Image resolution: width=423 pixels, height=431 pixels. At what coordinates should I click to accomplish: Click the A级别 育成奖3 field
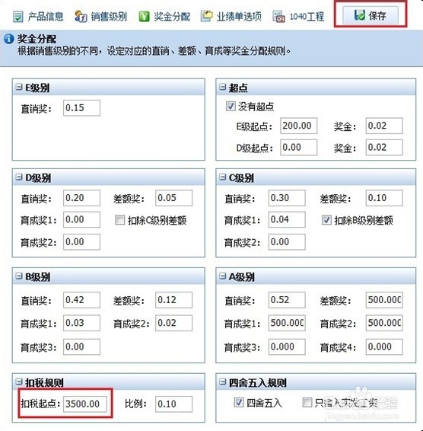tap(287, 347)
